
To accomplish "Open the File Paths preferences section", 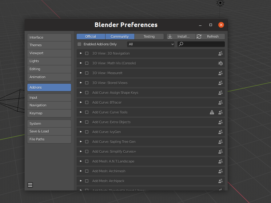I will pos(49,139).
